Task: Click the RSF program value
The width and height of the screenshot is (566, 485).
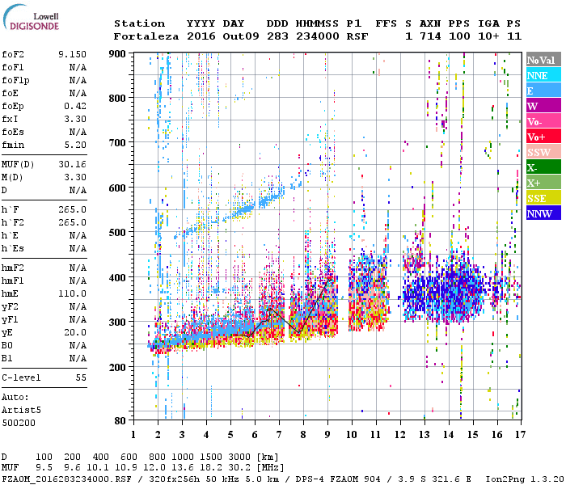Action: [x=357, y=36]
